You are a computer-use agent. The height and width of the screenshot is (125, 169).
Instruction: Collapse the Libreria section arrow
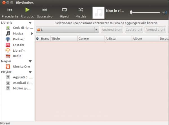[x=30, y=23]
